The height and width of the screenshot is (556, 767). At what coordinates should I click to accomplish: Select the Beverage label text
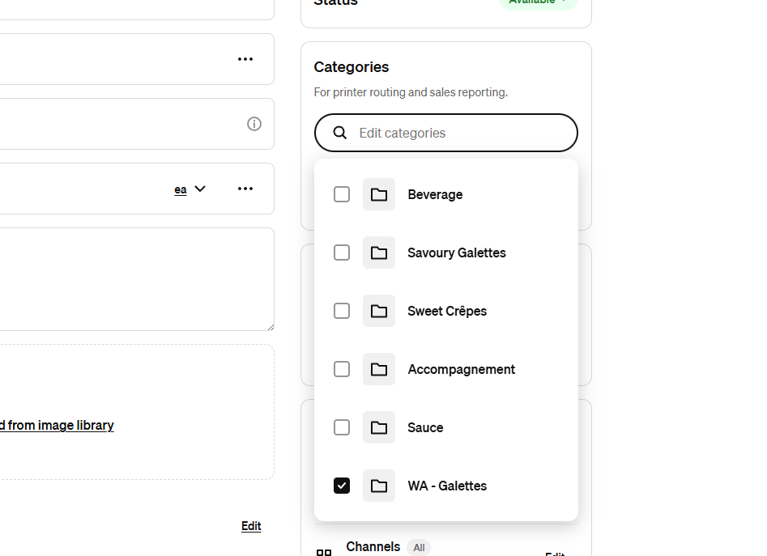pyautogui.click(x=436, y=194)
